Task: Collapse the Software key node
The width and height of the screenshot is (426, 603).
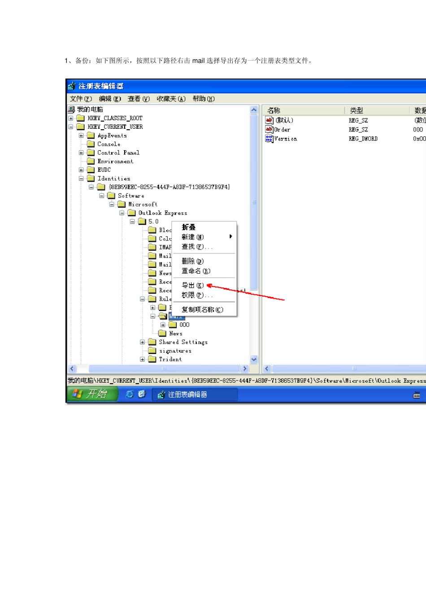Action: coord(102,196)
